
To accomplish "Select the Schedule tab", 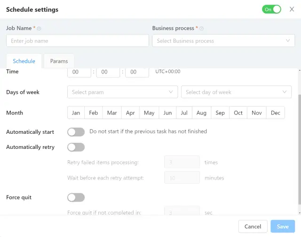I will coord(24,61).
